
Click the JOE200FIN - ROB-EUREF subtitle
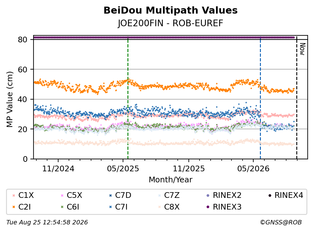tap(170, 23)
